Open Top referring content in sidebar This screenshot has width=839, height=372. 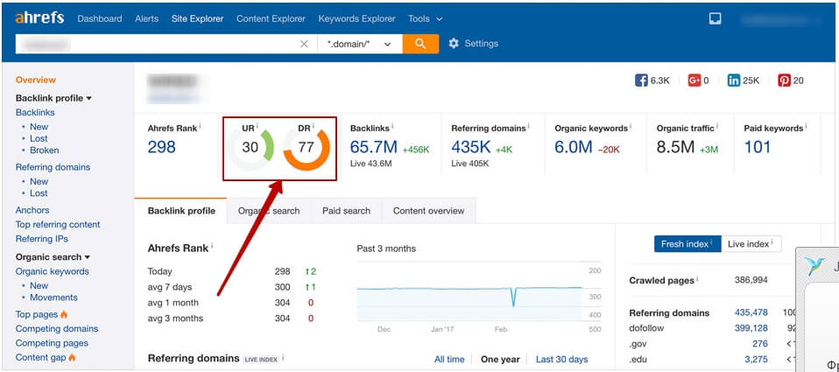click(58, 225)
